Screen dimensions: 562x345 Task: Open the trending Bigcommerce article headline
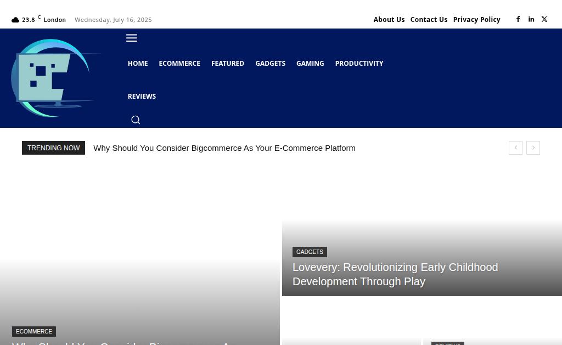[x=224, y=148]
